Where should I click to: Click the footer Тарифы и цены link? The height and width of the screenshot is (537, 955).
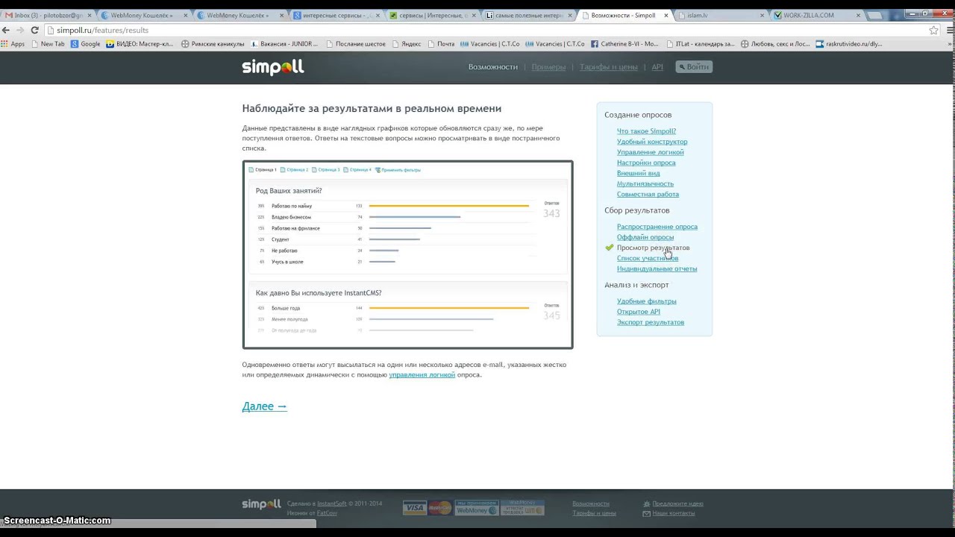tap(594, 513)
